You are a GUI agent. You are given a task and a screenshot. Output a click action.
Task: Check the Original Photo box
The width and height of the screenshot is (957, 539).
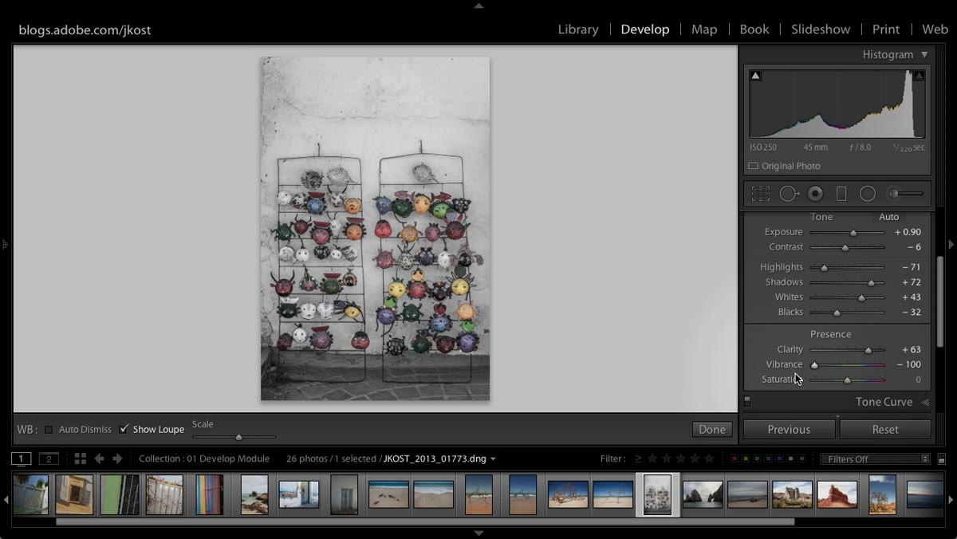click(753, 166)
